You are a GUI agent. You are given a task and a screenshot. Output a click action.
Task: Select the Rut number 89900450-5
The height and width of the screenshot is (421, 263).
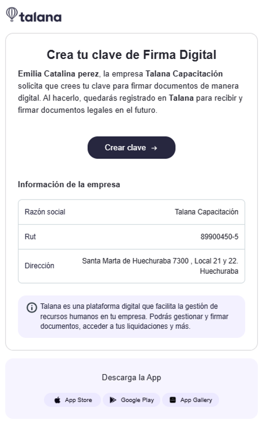[x=219, y=236]
